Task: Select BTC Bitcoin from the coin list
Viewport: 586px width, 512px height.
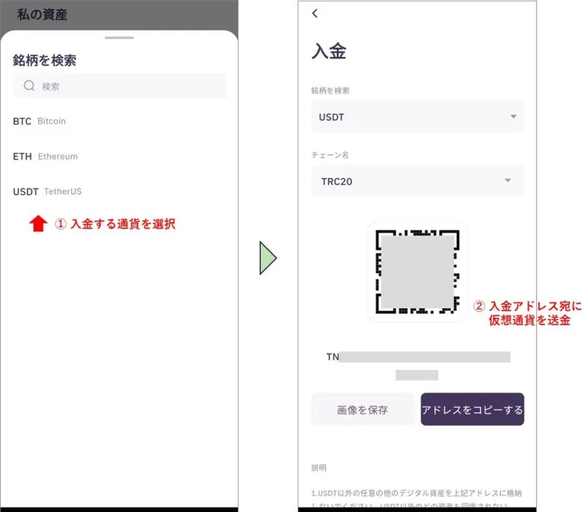Action: [39, 121]
